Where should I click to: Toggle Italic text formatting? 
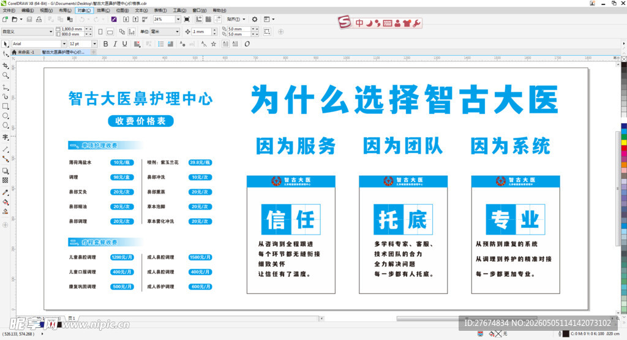(115, 44)
